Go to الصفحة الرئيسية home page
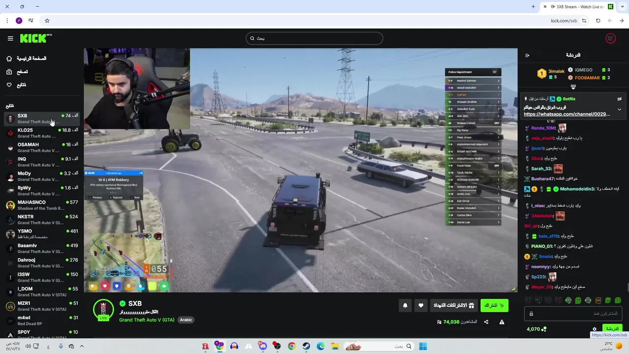The image size is (629, 354). coord(26,59)
